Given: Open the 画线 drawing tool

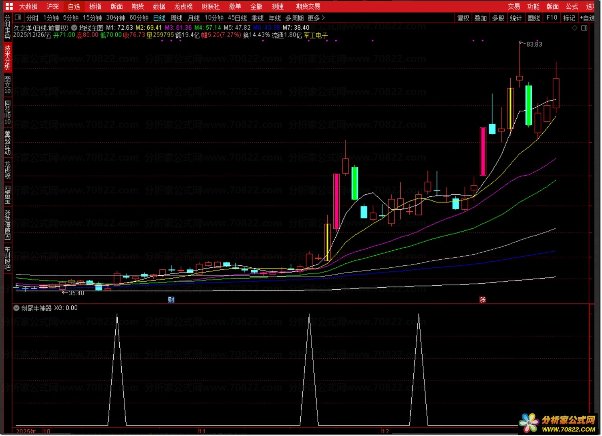Looking at the screenshot, I should [x=534, y=18].
